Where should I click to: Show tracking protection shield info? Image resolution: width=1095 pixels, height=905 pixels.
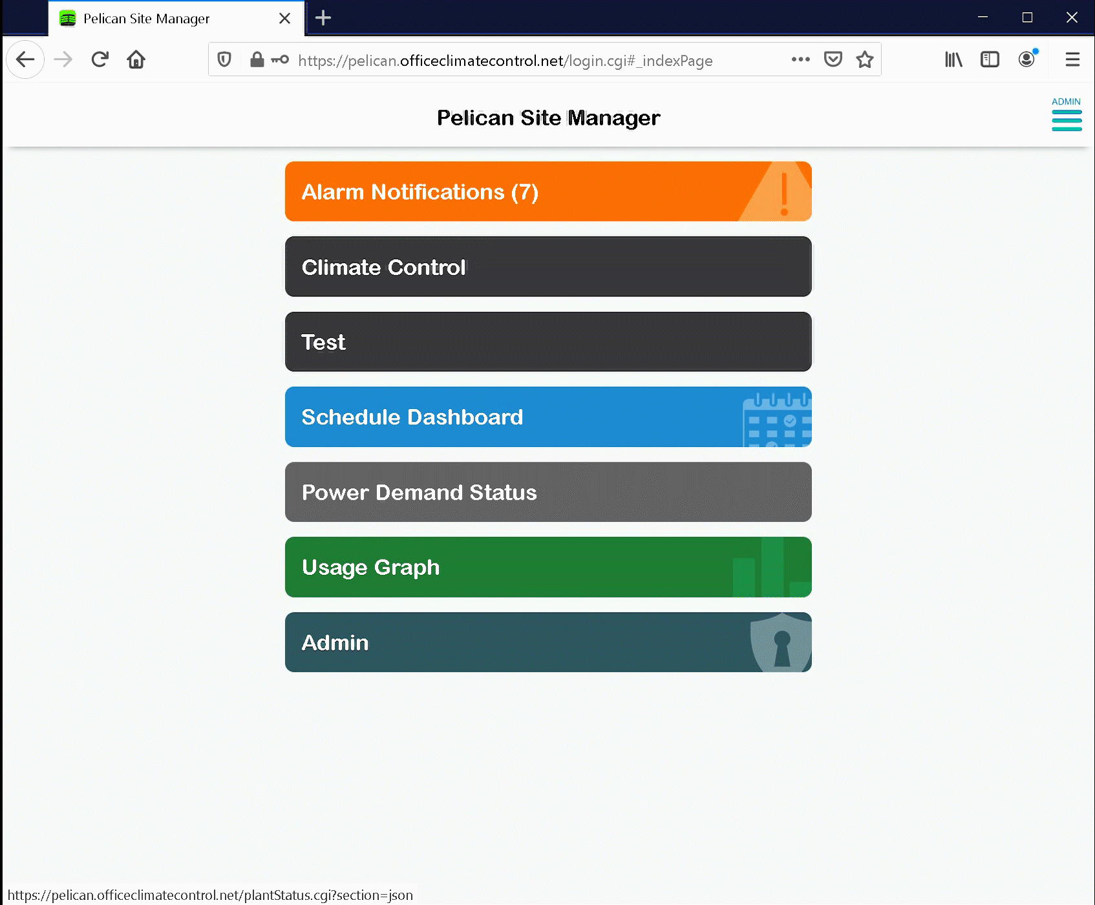(224, 60)
